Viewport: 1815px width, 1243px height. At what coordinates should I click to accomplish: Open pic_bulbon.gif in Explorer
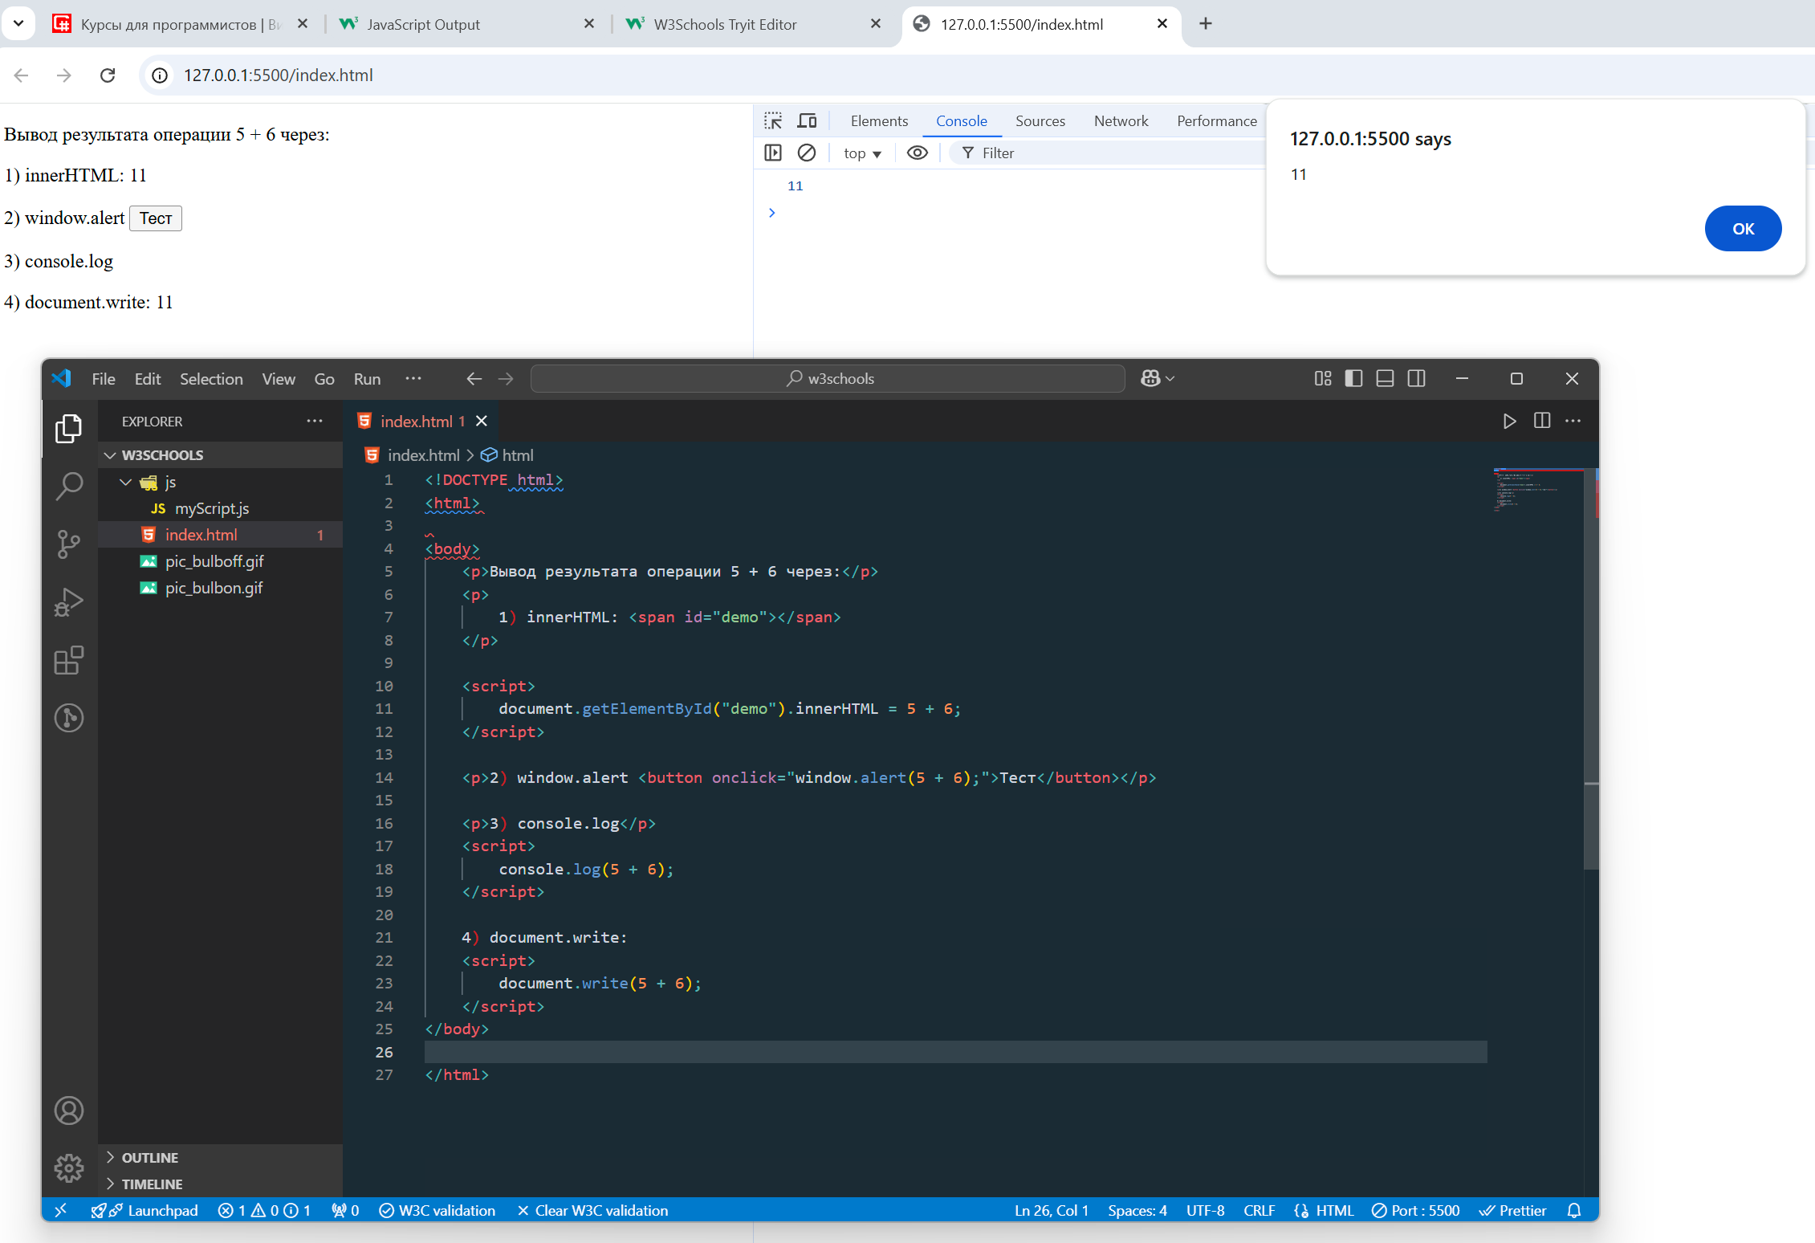click(220, 588)
